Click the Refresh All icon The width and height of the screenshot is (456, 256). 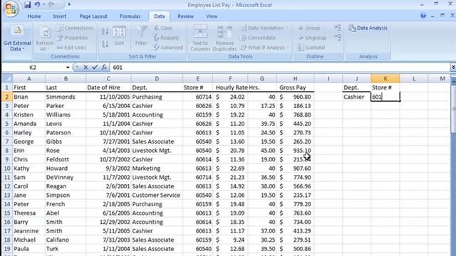45,33
